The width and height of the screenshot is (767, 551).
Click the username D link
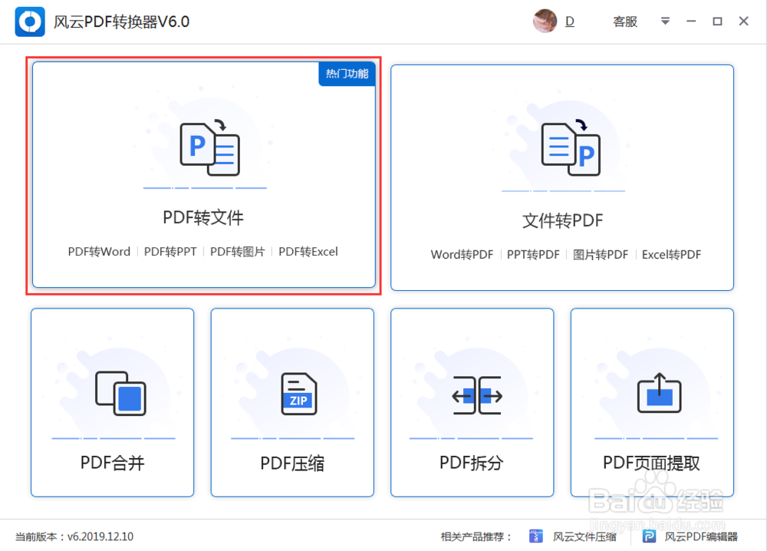570,21
